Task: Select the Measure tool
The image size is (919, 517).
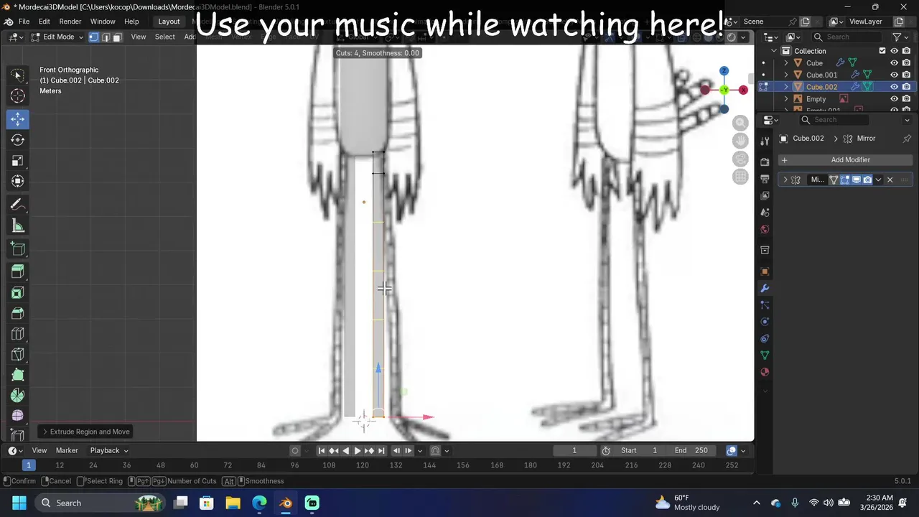Action: tap(18, 225)
